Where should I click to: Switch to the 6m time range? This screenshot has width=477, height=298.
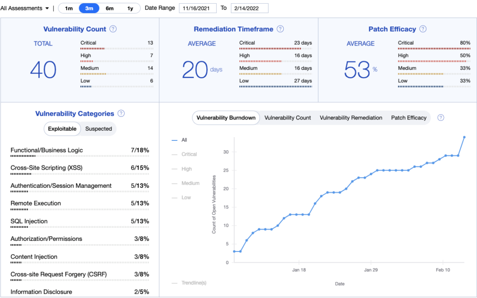pos(109,8)
